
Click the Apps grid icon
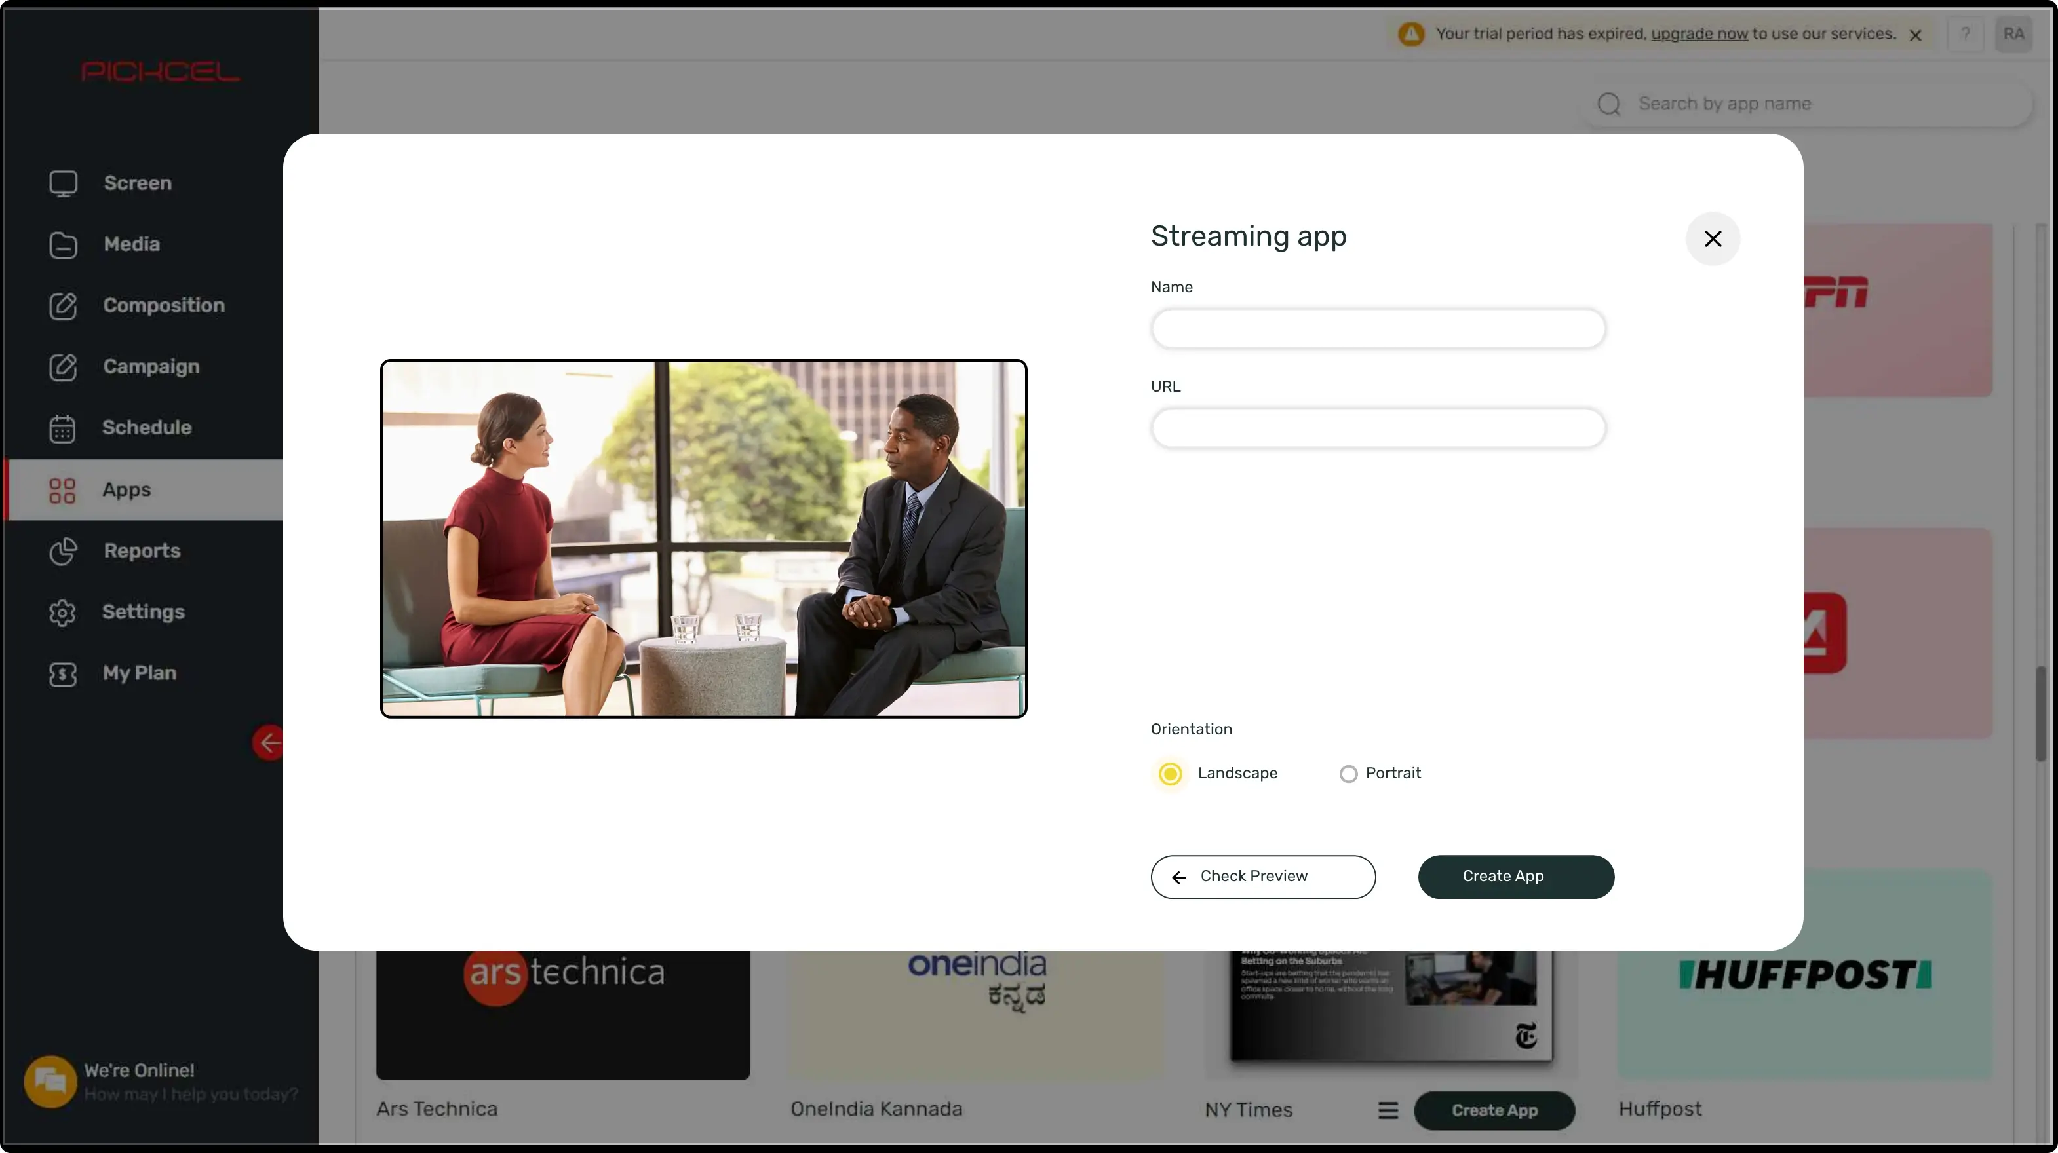pos(62,490)
